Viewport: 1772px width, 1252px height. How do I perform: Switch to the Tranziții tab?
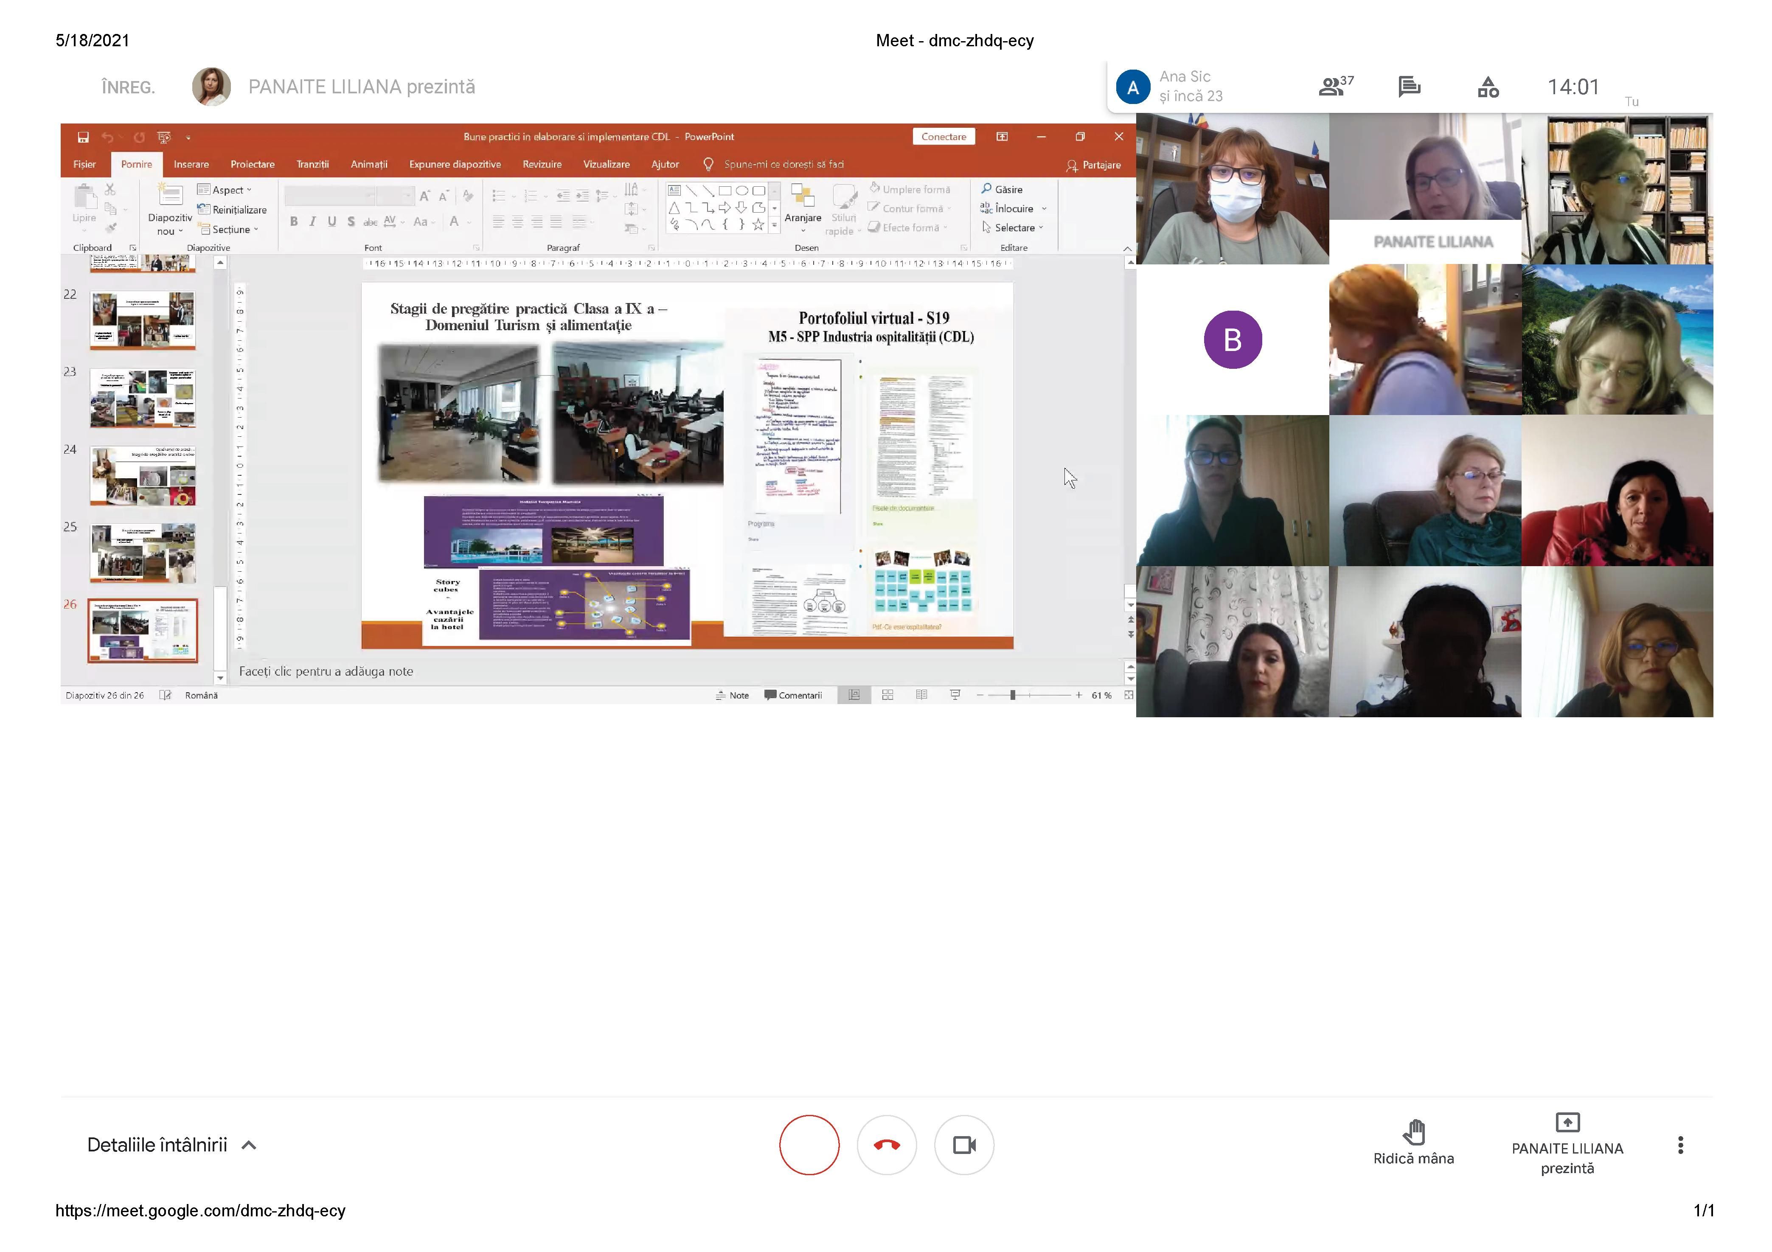(312, 164)
